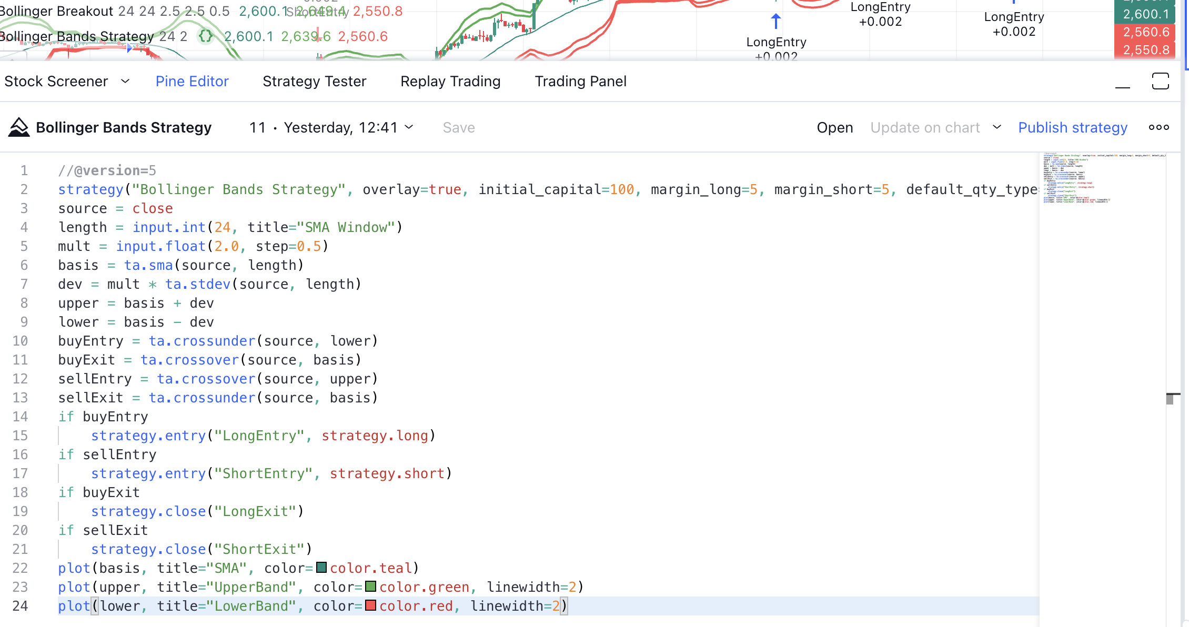Viewport: 1189px width, 627px height.
Task: Click the "UpperBand" title string
Action: coord(251,587)
